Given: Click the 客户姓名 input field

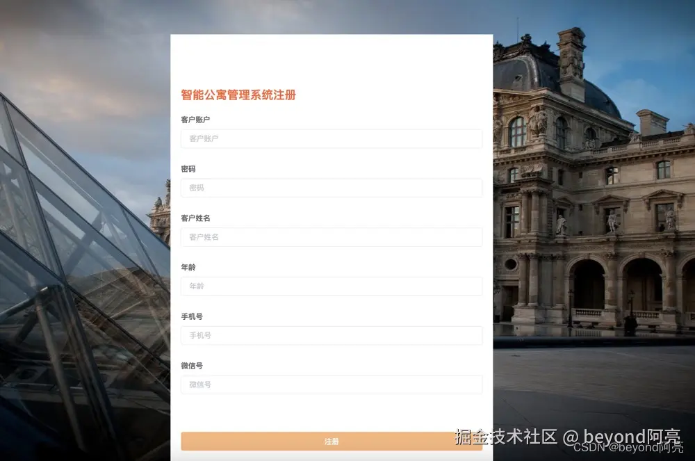Looking at the screenshot, I should pyautogui.click(x=331, y=237).
